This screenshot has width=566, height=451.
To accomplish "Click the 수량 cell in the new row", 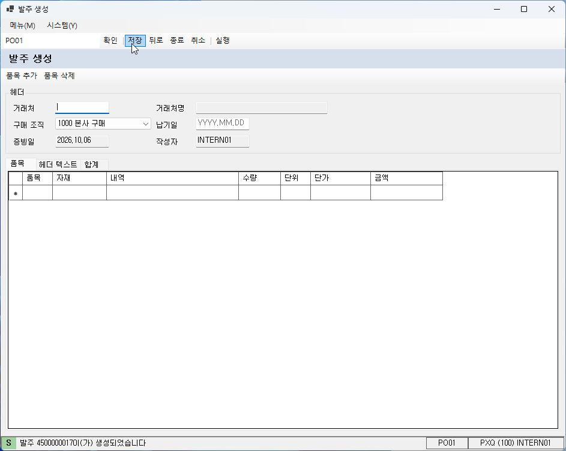I will [x=259, y=193].
